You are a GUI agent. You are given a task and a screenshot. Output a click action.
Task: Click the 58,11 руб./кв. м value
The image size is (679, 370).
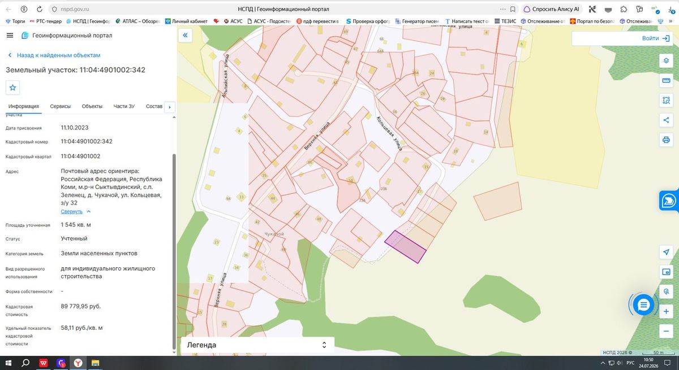click(x=82, y=328)
